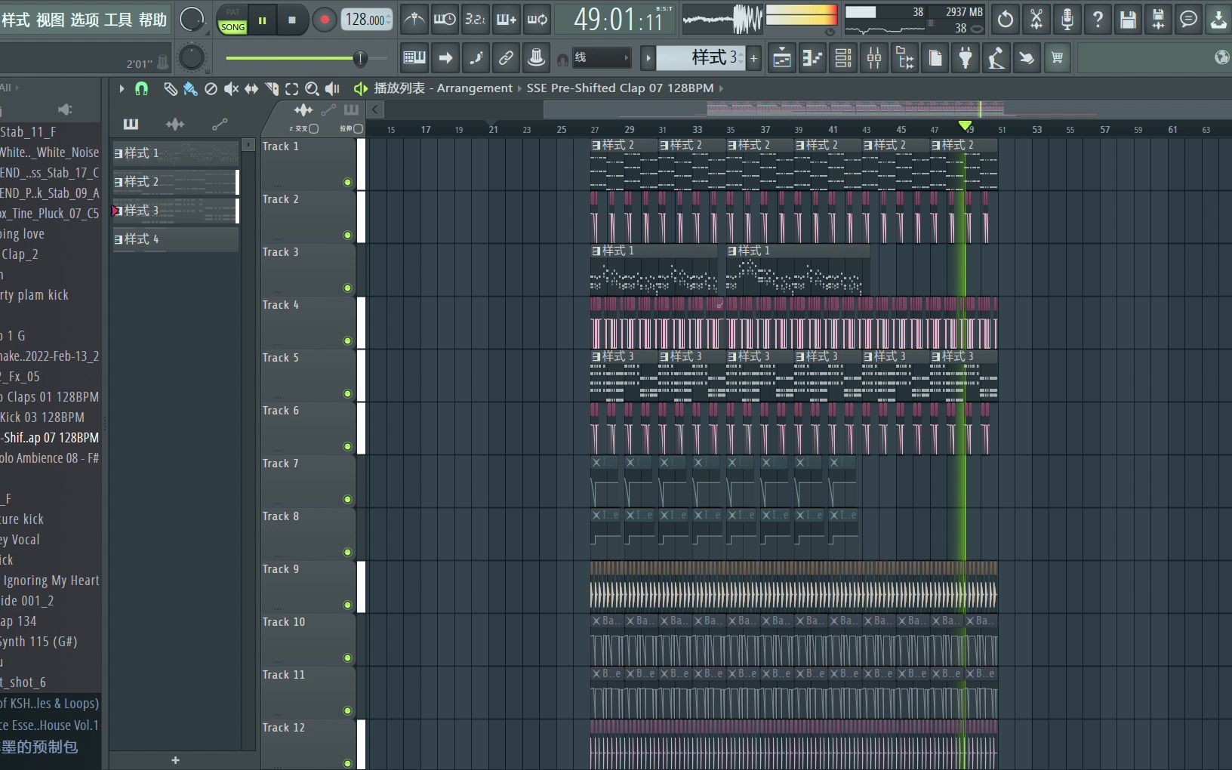Toggle the 3-2-1 countdown before recording
The width and height of the screenshot is (1232, 770).
click(476, 20)
